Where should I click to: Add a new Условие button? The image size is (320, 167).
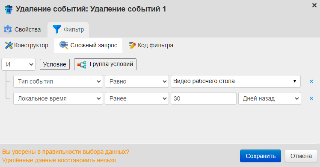(x=55, y=64)
